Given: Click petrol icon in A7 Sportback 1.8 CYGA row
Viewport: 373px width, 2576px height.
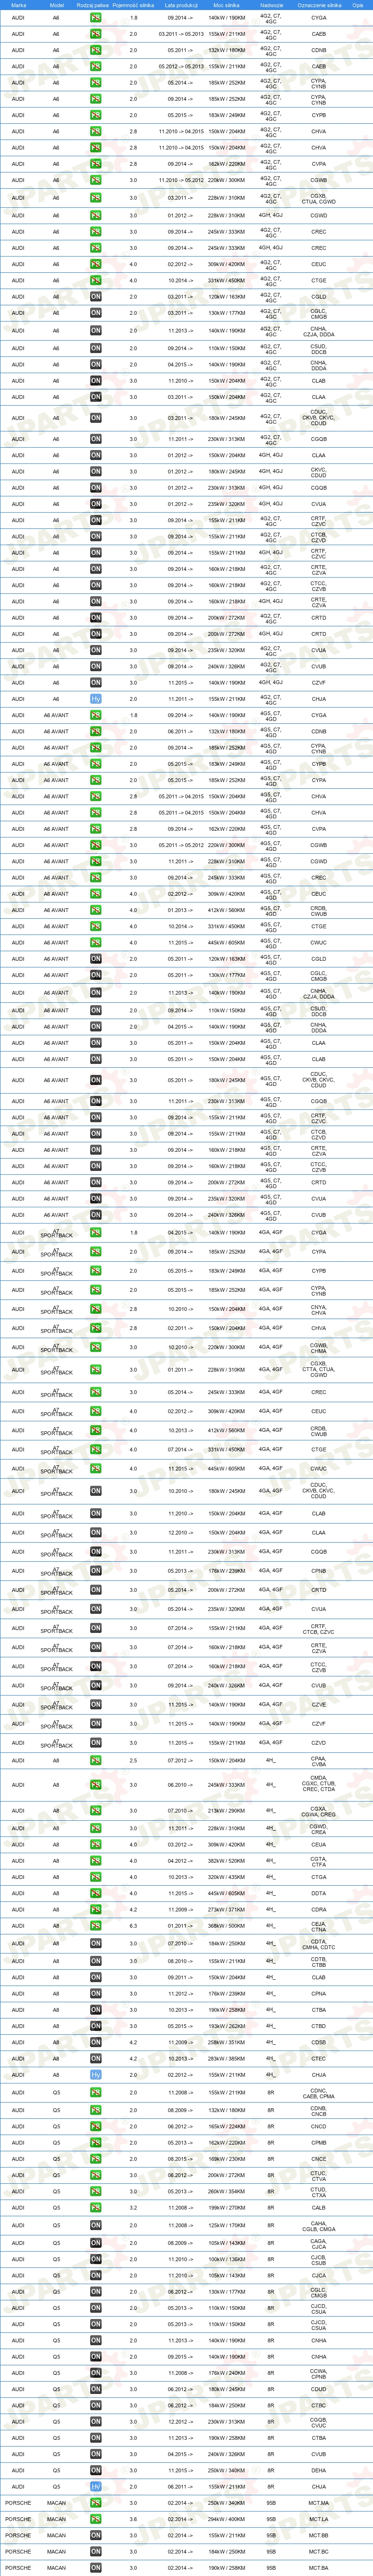Looking at the screenshot, I should 96,1233.
